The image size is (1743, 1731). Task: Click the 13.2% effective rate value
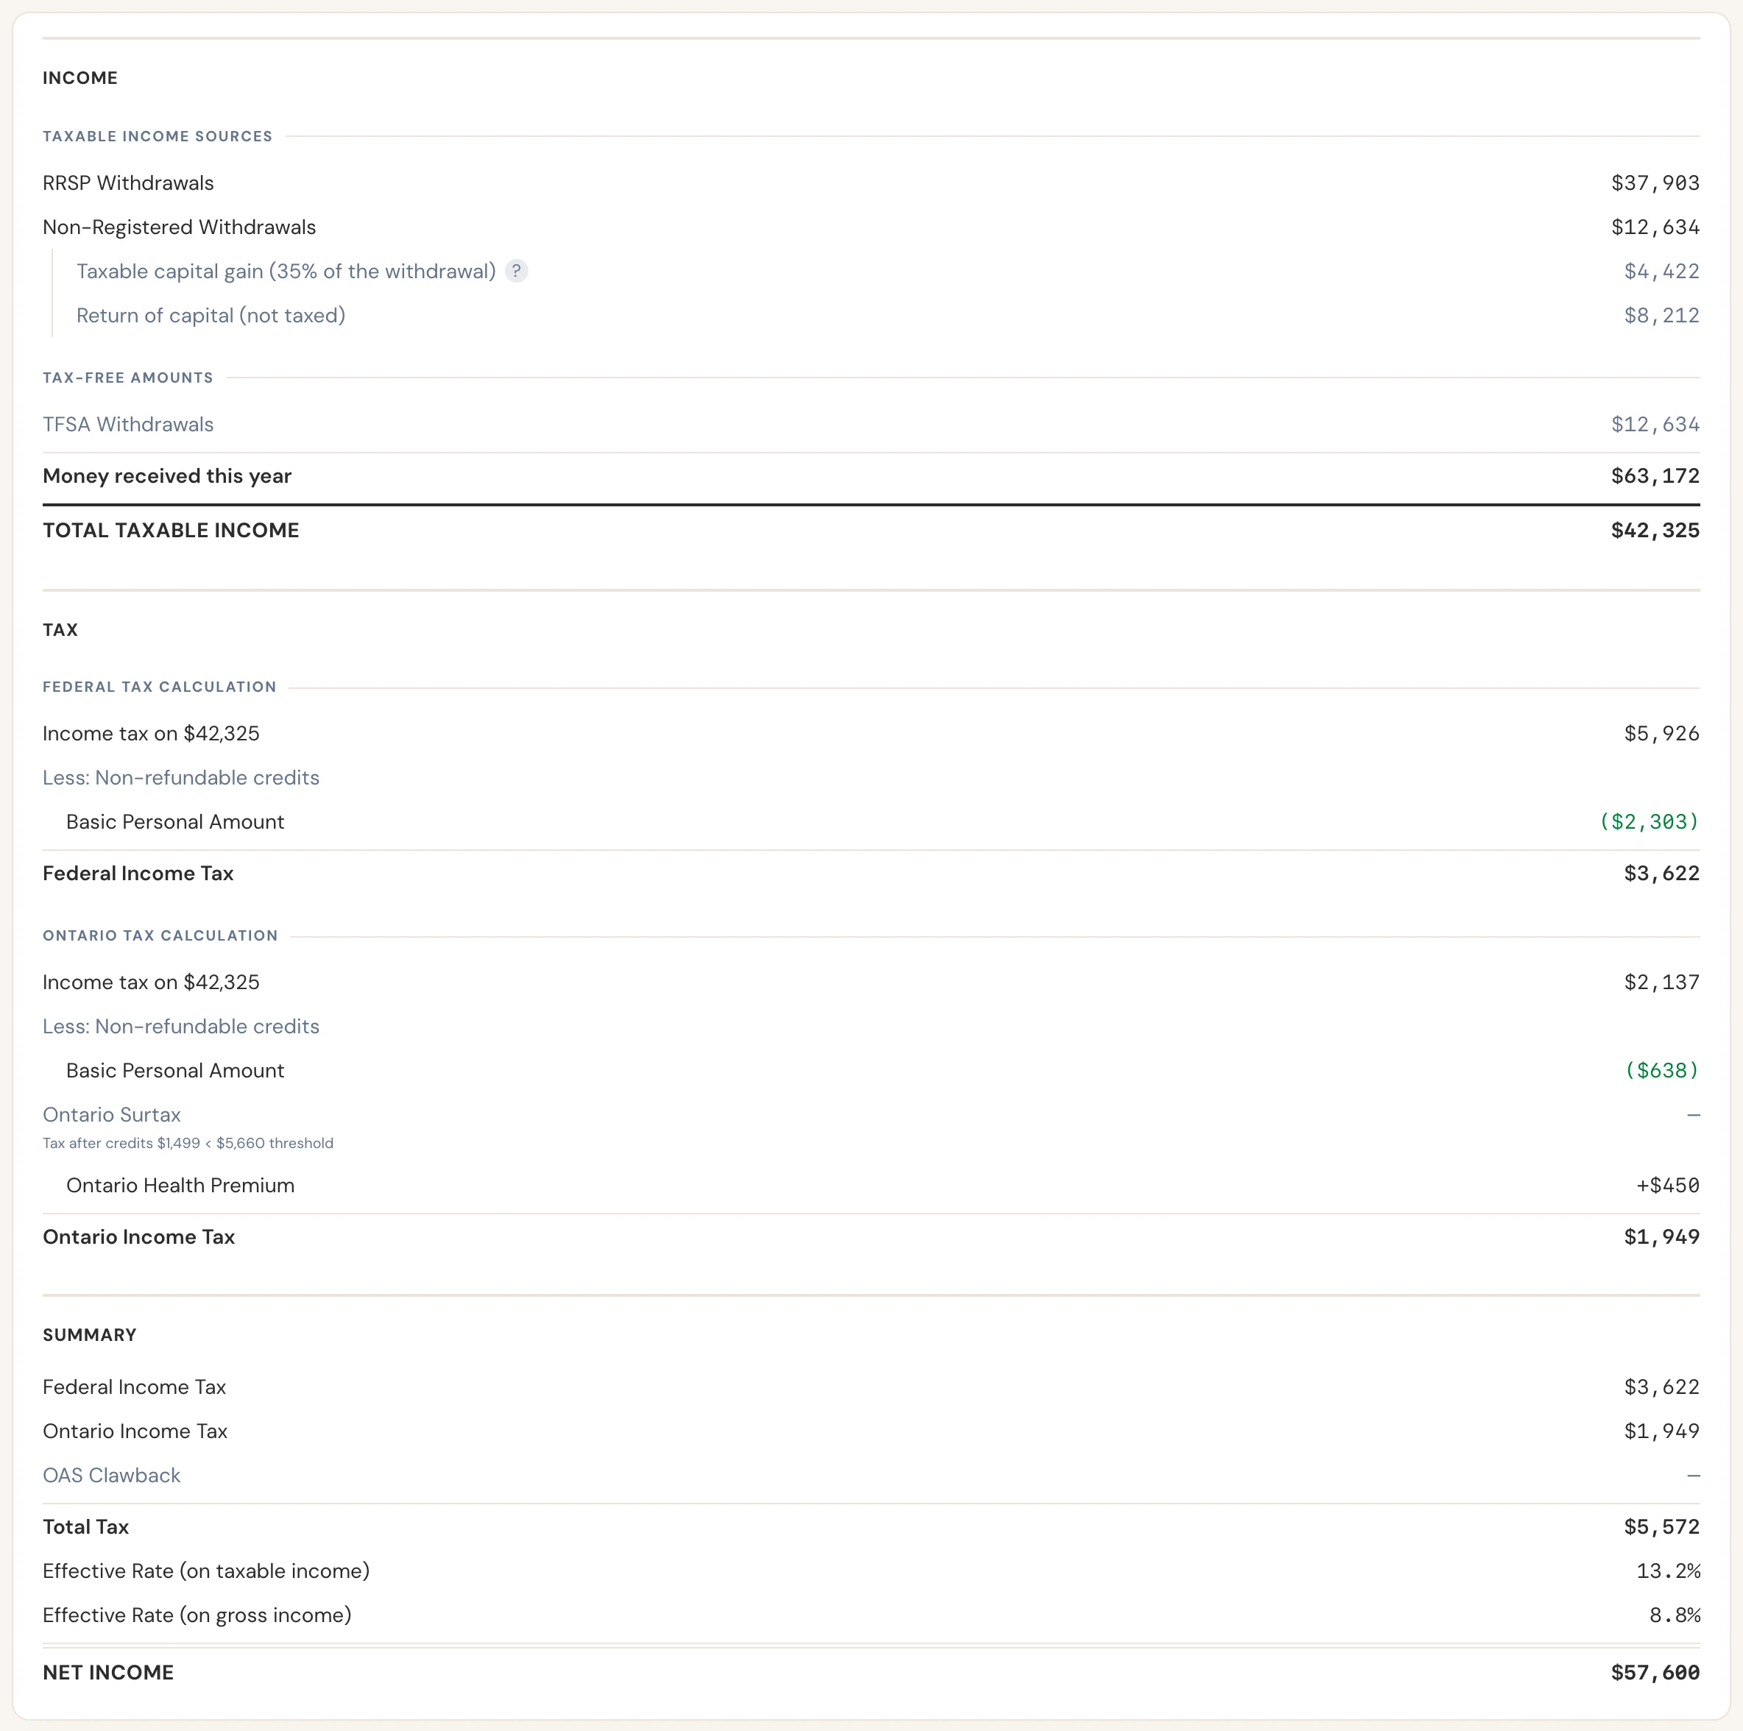[1667, 1571]
